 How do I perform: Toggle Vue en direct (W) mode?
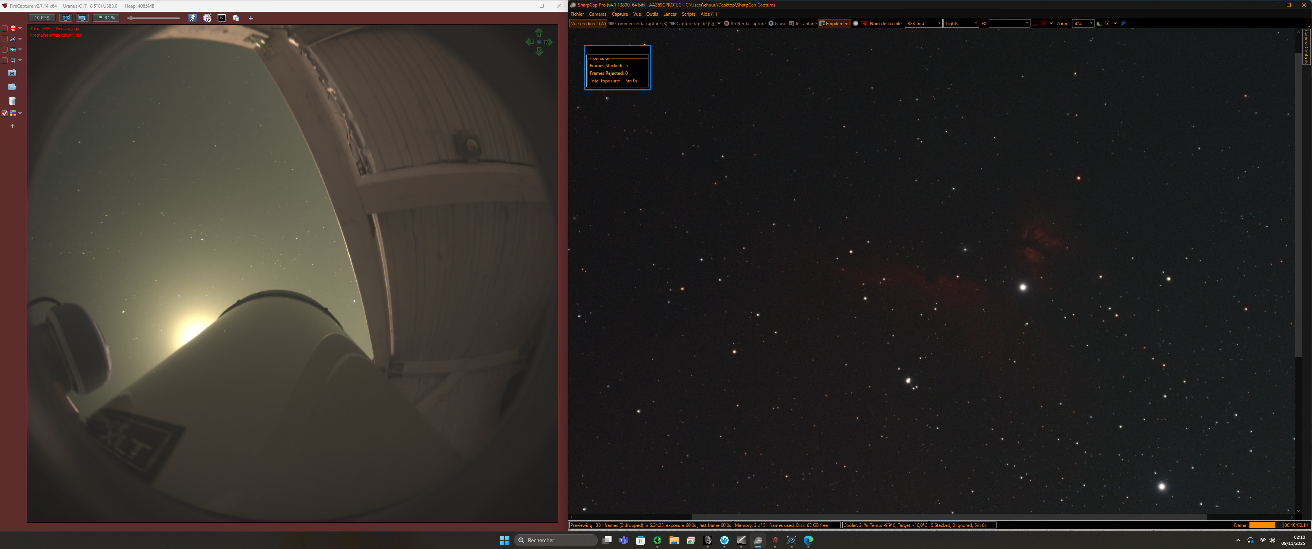click(x=588, y=23)
